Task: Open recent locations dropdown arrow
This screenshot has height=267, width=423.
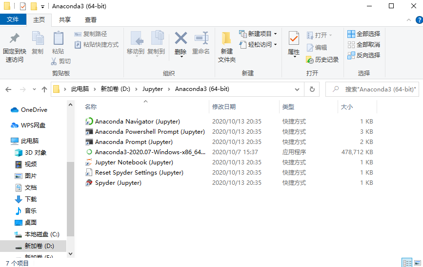Action: pos(34,89)
